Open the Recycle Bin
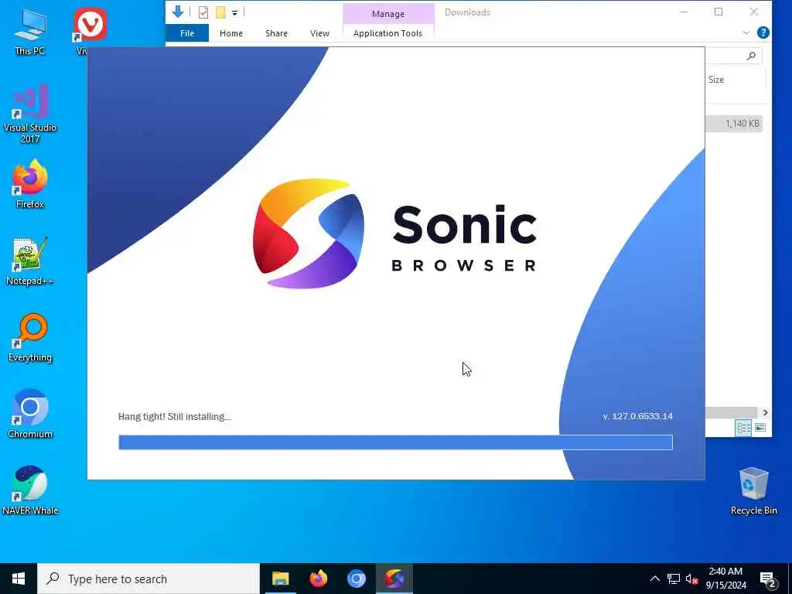This screenshot has height=594, width=792. 753,491
